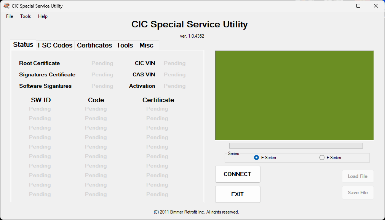Viewport: 385px width, 220px height.
Task: Click the Signatures Certificate label
Action: [x=47, y=75]
